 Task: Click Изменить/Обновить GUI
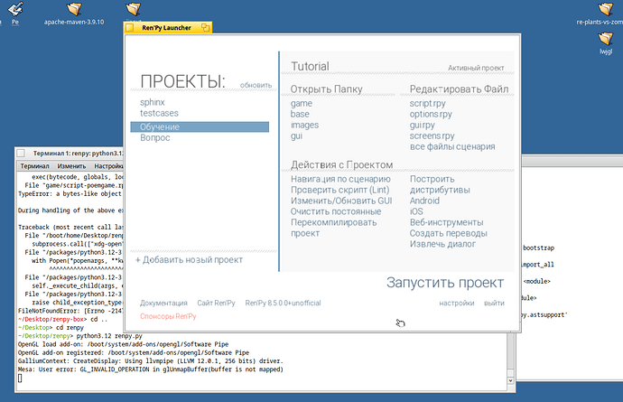point(341,201)
